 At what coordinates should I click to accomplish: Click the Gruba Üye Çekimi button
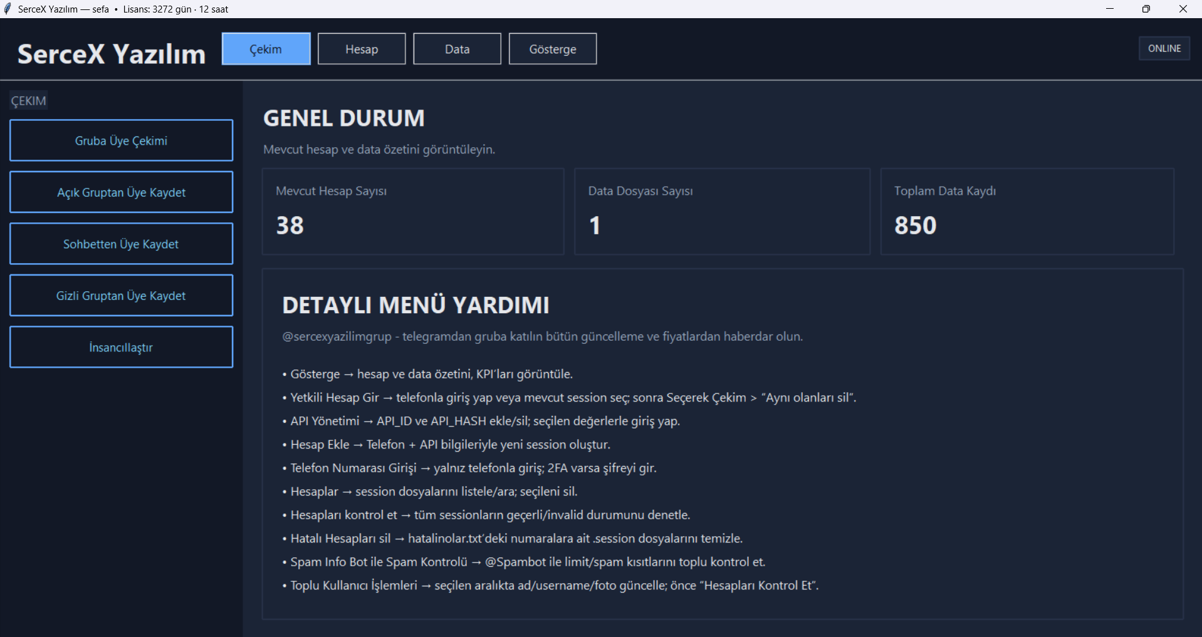tap(121, 141)
